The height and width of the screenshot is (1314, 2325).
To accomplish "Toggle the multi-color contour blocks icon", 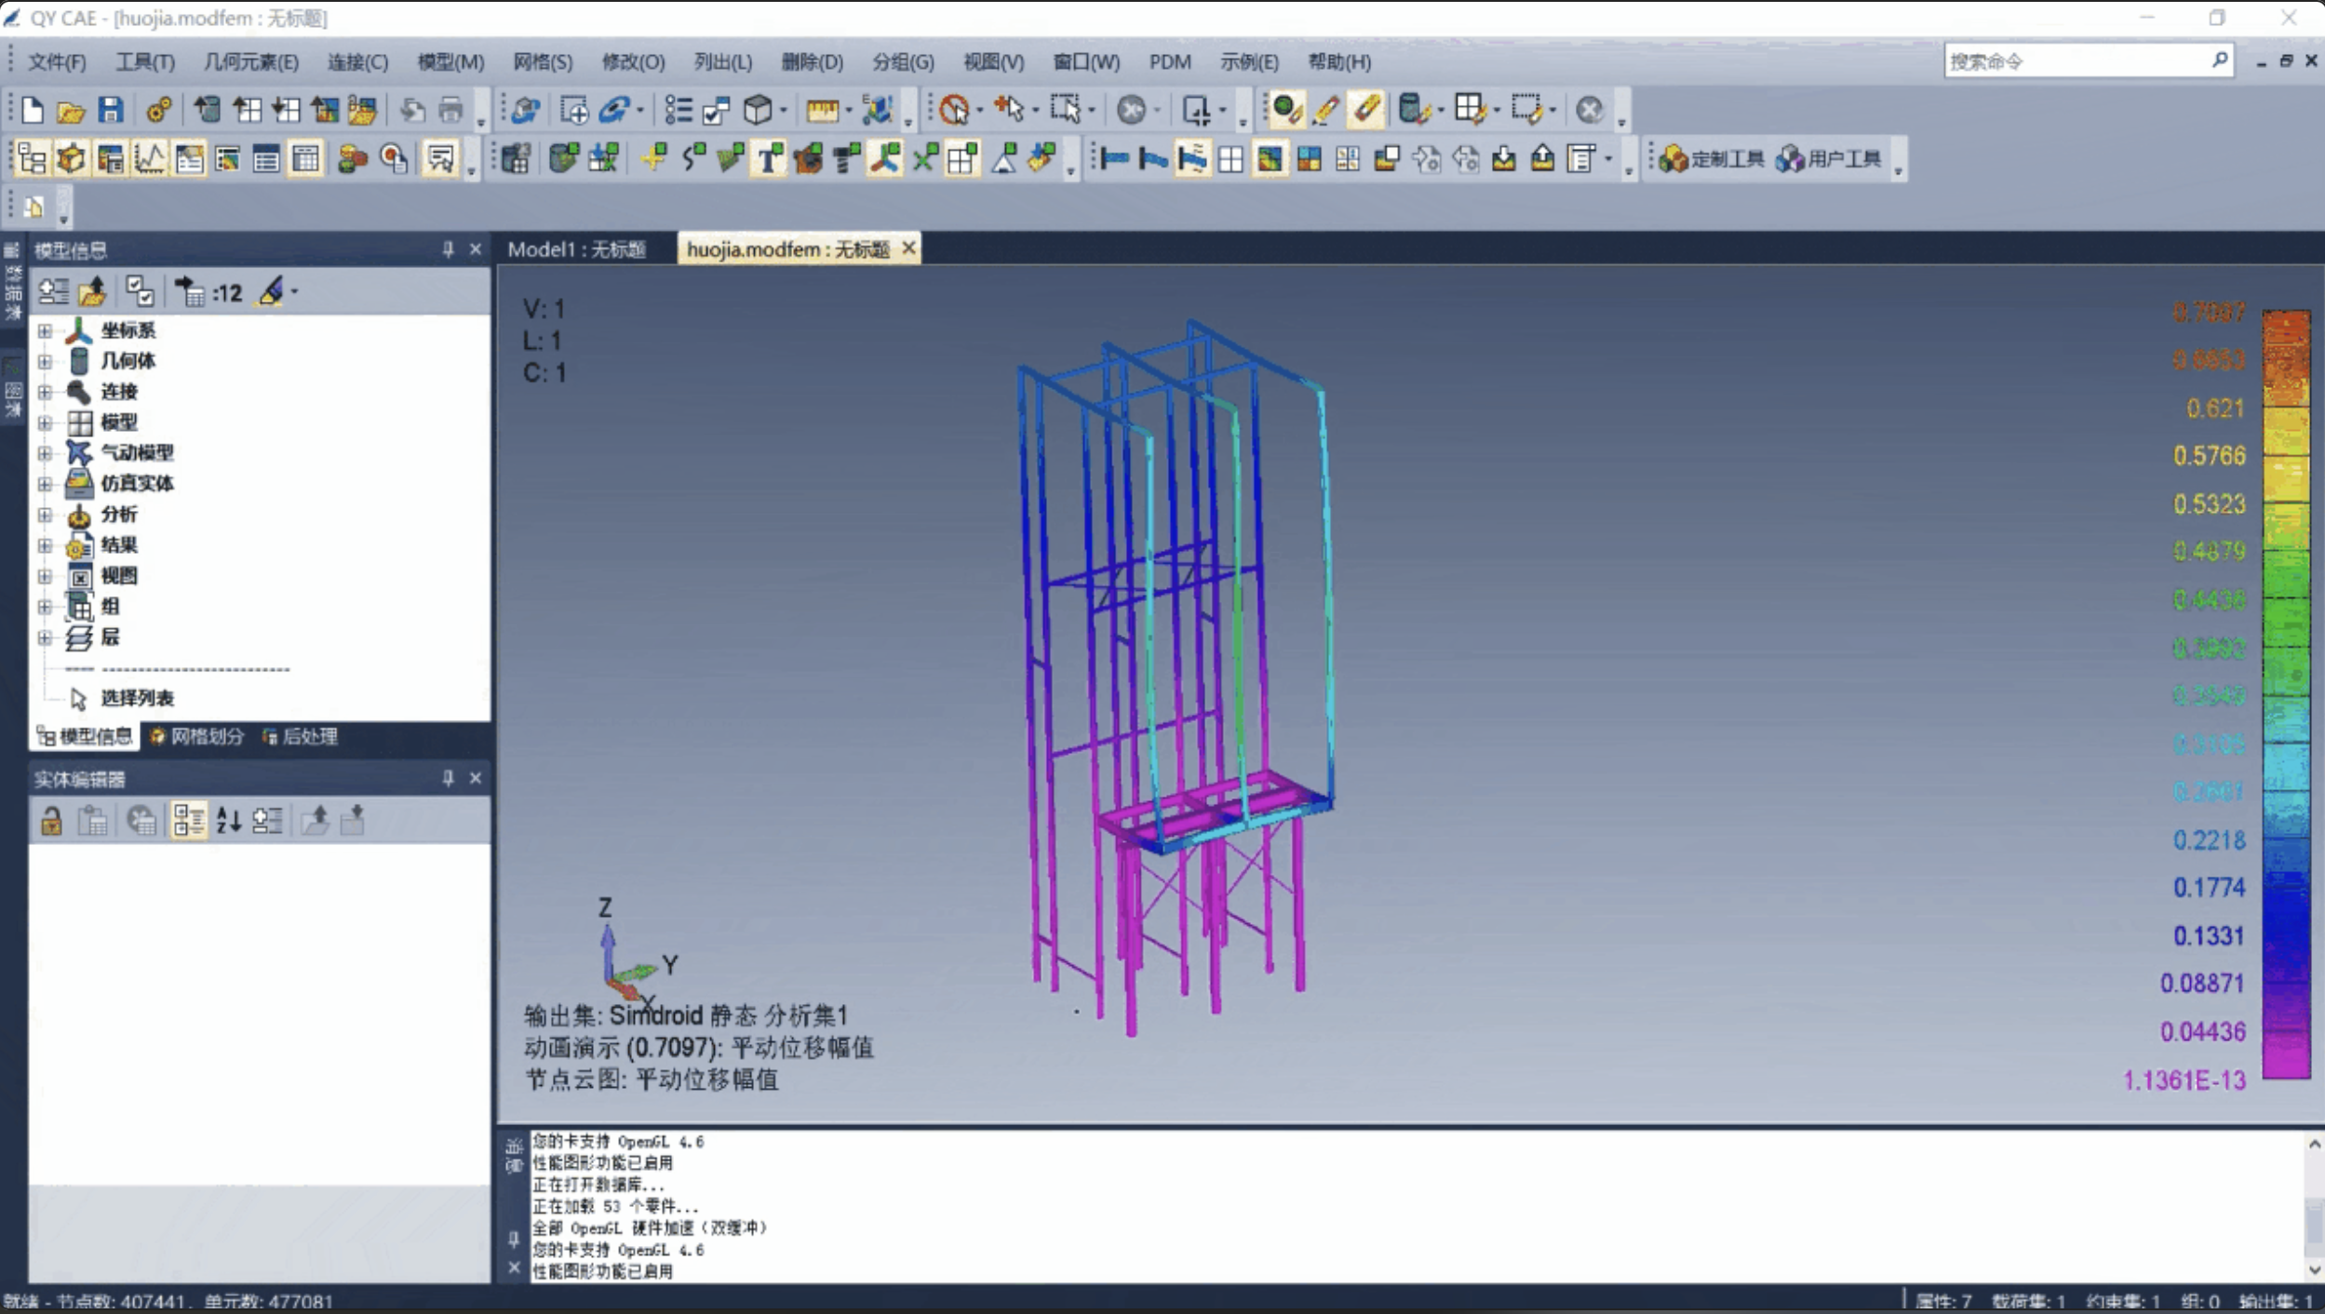I will point(1309,158).
